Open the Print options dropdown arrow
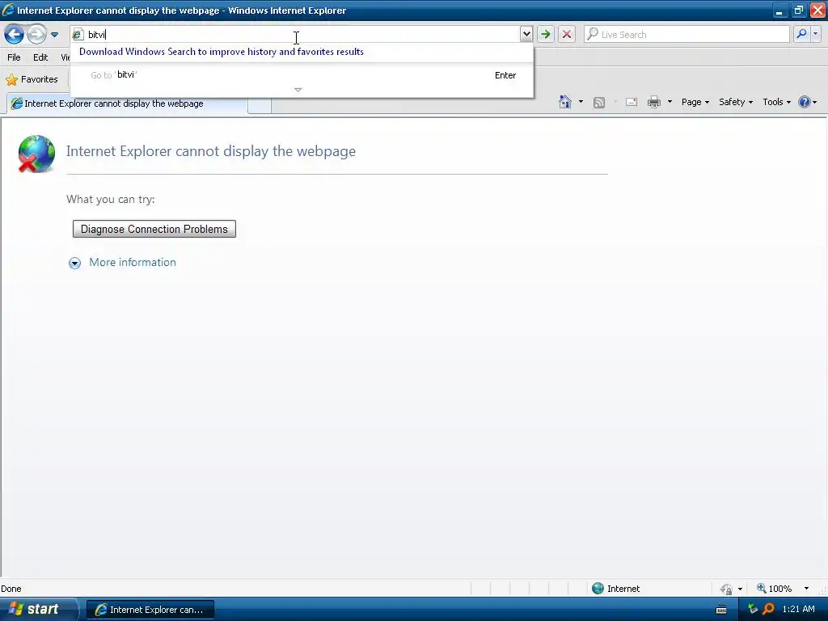This screenshot has height=621, width=828. click(x=670, y=102)
